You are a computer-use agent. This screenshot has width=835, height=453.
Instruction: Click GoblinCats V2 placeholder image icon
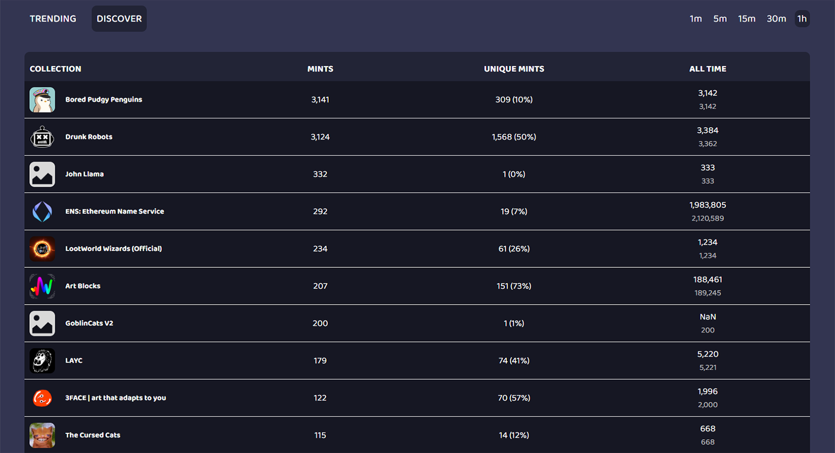click(x=42, y=323)
